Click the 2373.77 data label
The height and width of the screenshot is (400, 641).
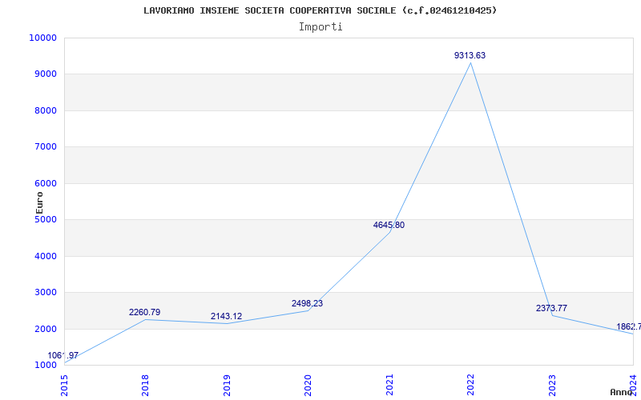pos(551,308)
